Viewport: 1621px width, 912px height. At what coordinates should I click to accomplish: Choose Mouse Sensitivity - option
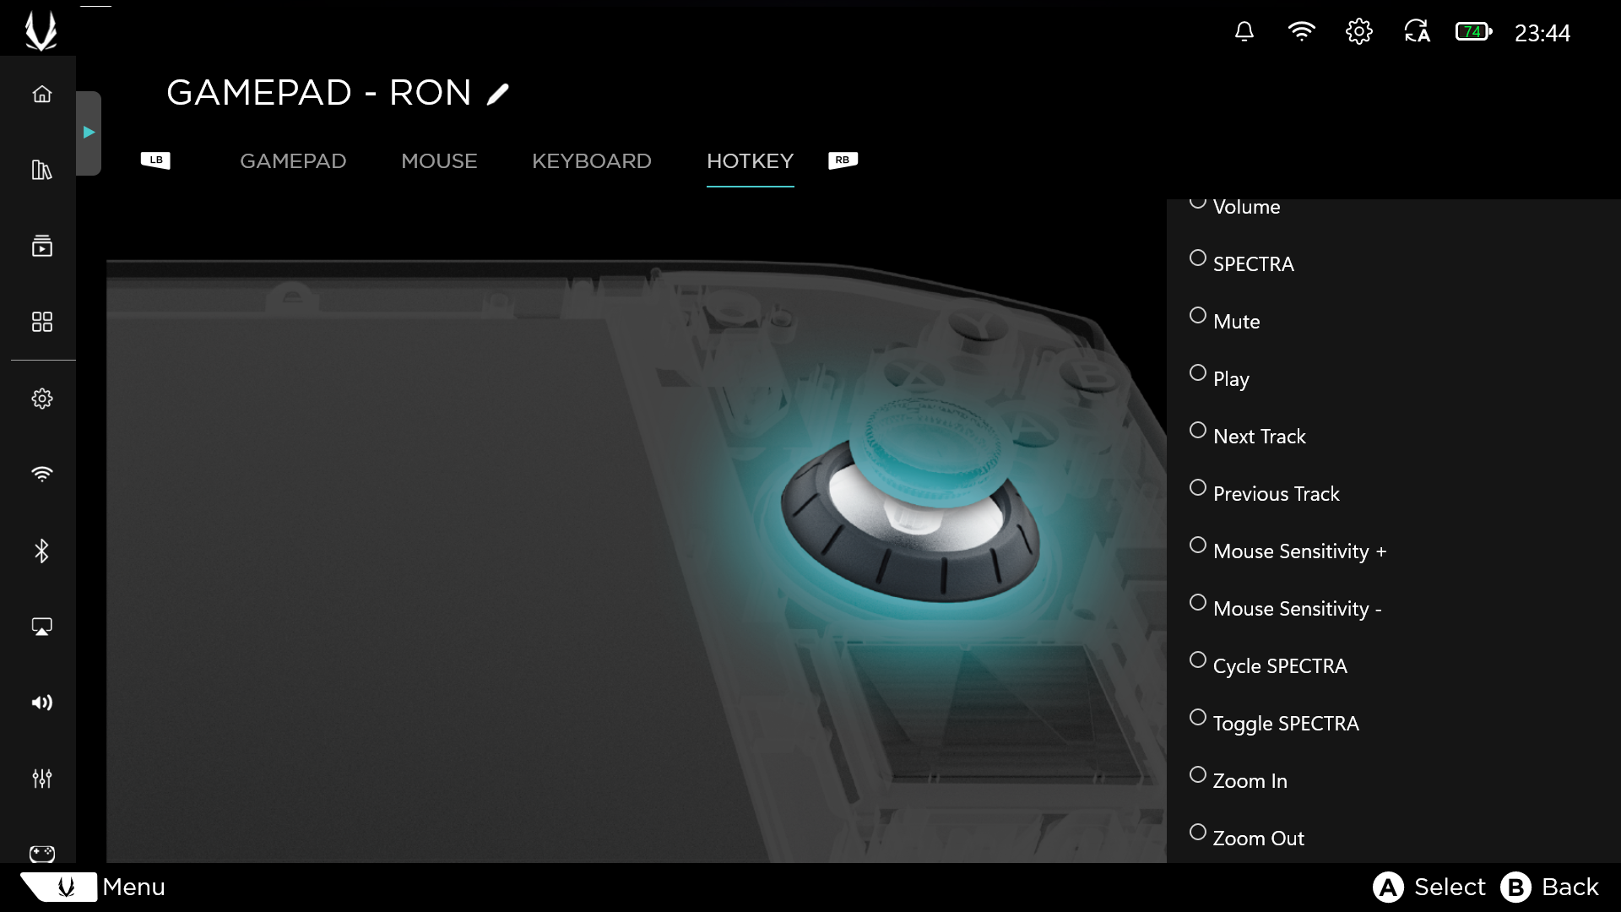click(x=1285, y=608)
